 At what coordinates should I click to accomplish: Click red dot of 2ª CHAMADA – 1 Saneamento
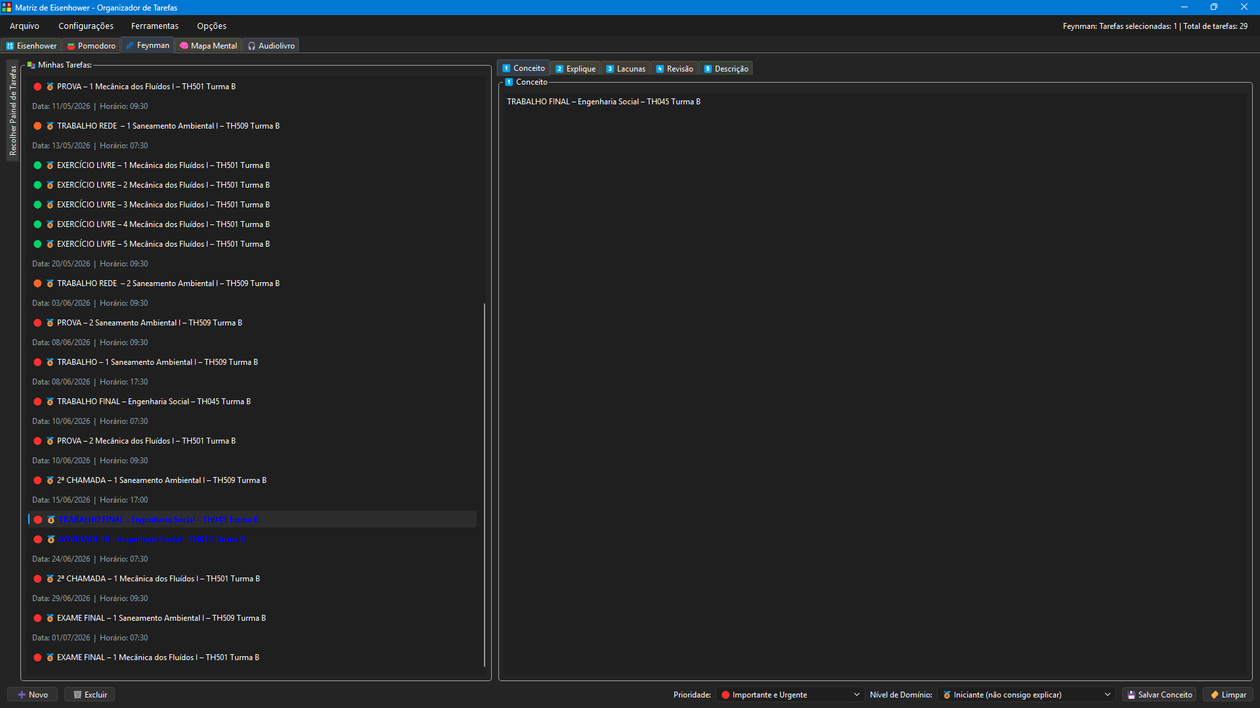click(x=37, y=480)
